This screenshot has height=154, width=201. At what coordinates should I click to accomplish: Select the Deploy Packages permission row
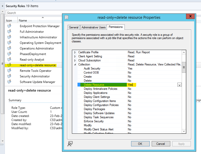(130, 109)
